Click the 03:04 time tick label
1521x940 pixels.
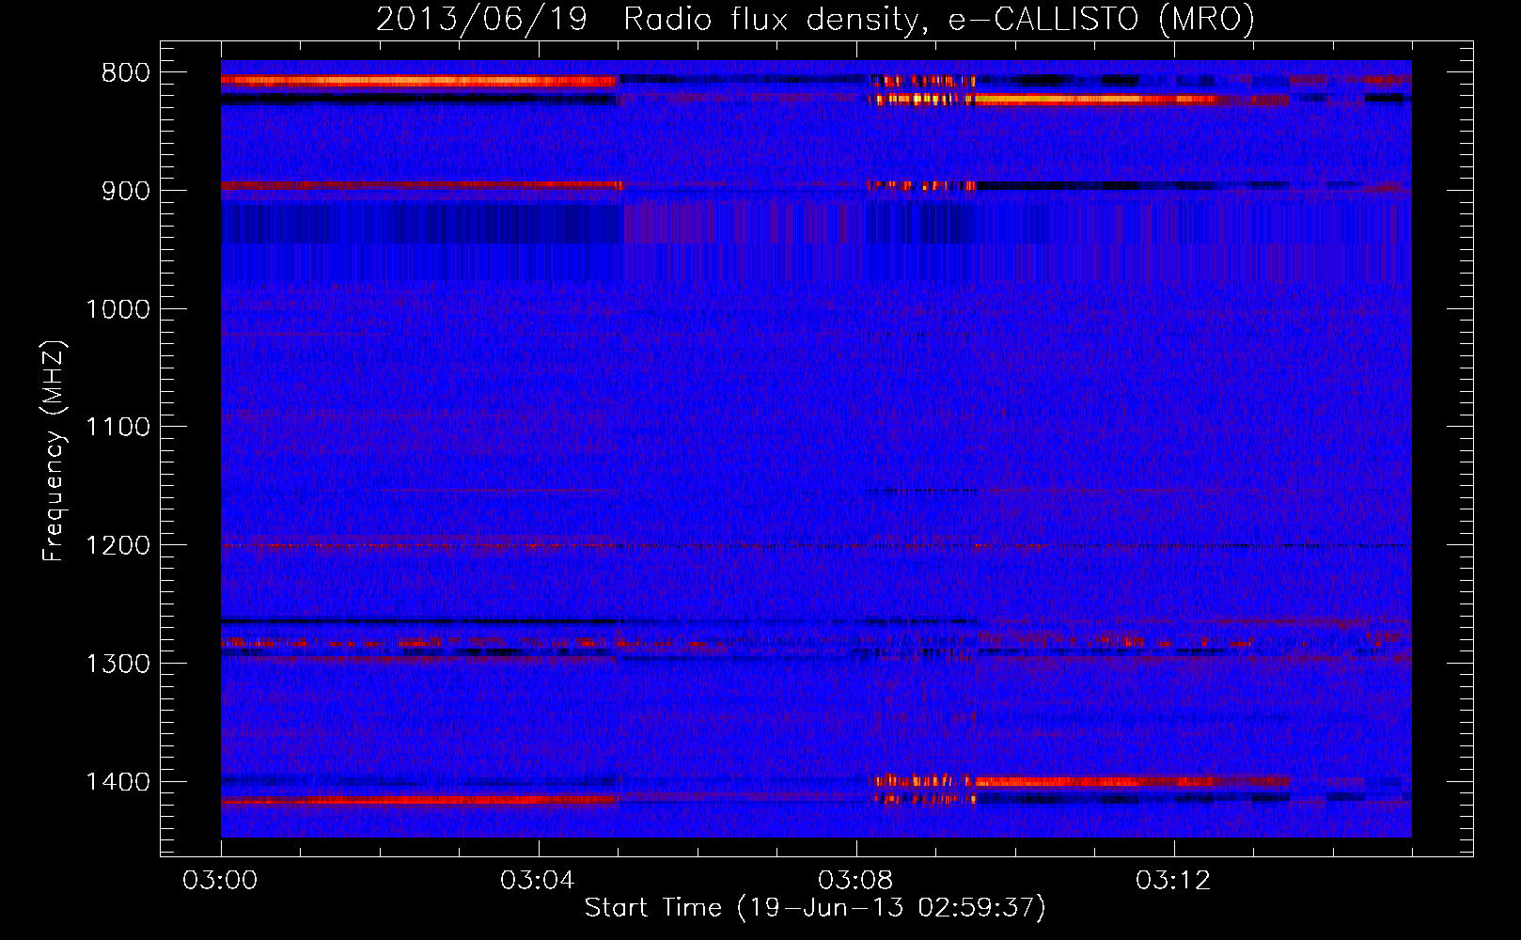pos(538,881)
